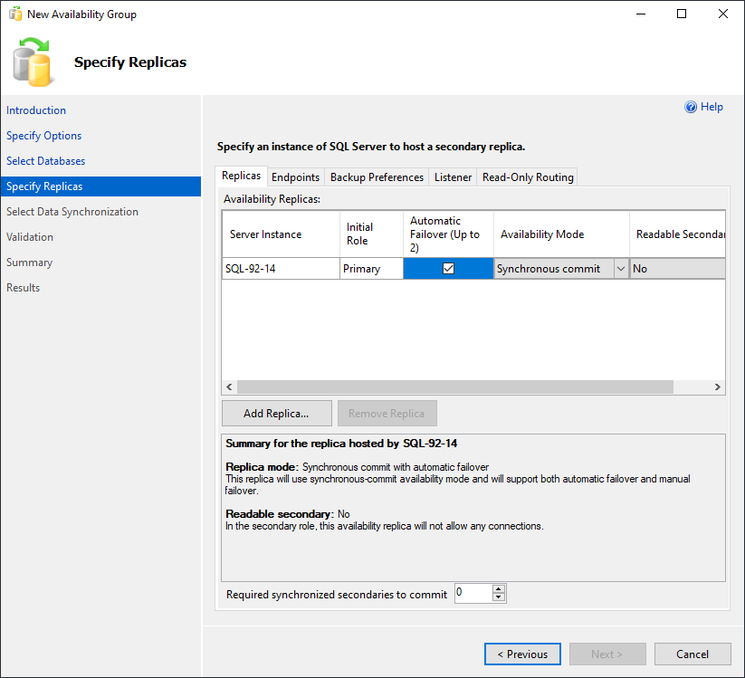Select the Listener tab
This screenshot has height=678, width=745.
pyautogui.click(x=453, y=177)
